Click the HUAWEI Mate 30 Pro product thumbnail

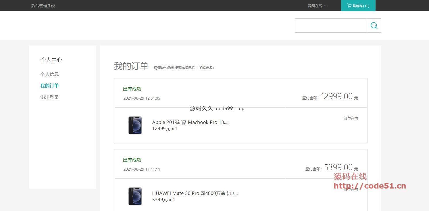(x=135, y=196)
